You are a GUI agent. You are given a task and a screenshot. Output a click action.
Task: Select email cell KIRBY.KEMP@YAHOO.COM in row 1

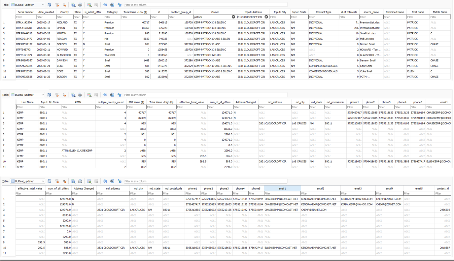pyautogui.click(x=358, y=199)
